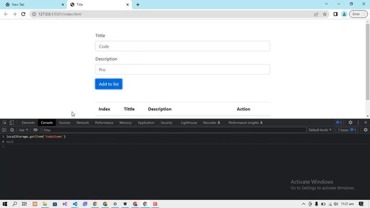Click the null console output

point(10,142)
